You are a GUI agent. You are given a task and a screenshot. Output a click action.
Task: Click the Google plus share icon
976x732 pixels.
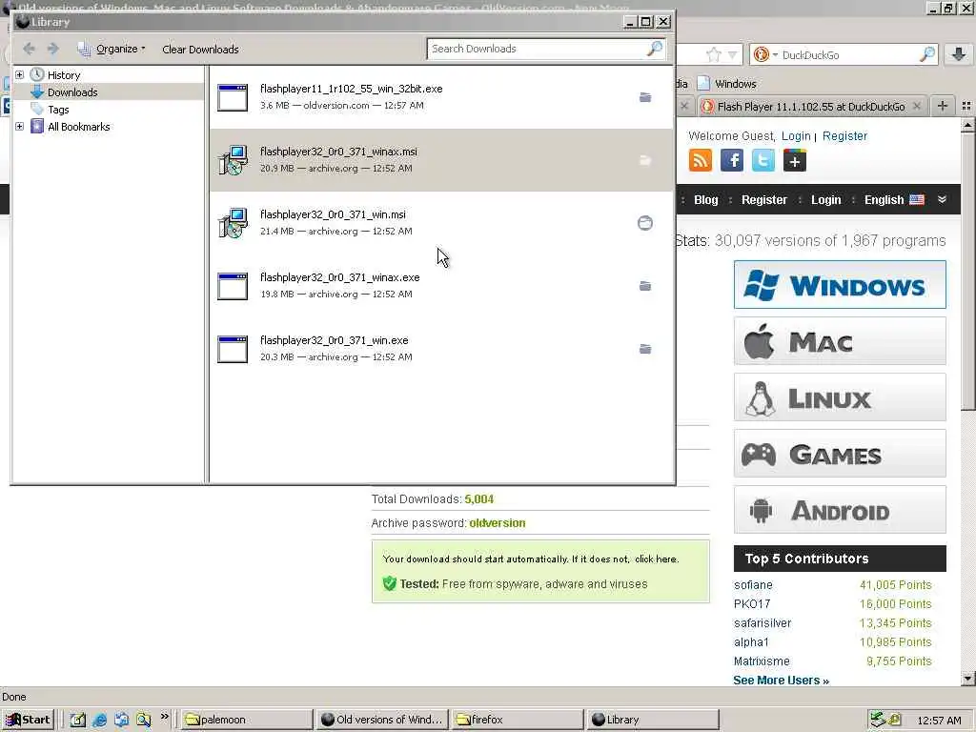795,160
